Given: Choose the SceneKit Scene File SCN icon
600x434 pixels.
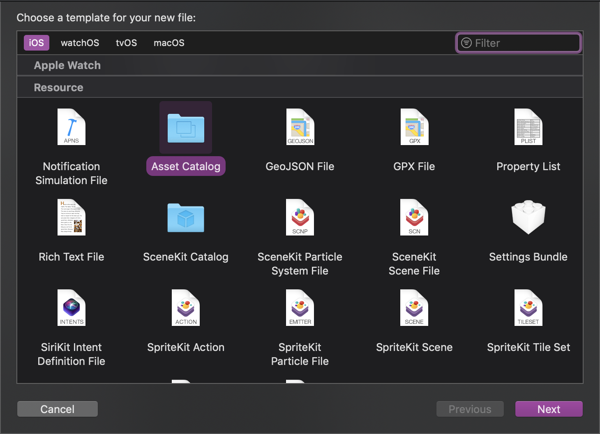Looking at the screenshot, I should [414, 217].
